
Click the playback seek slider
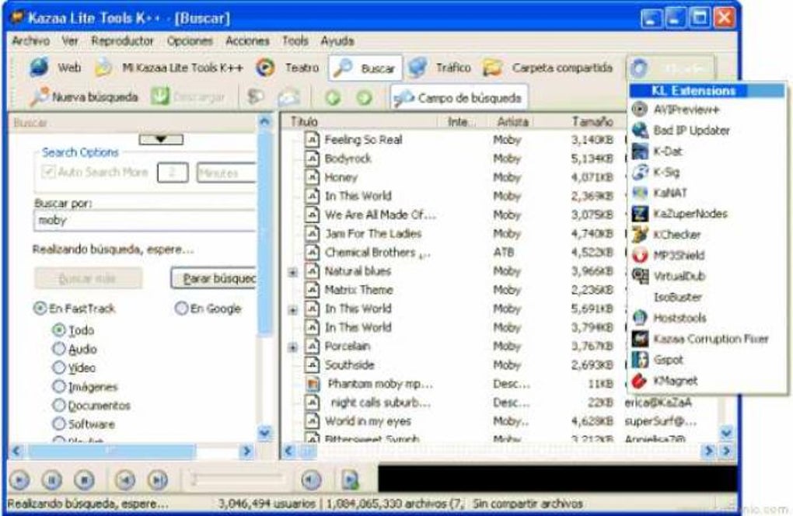pyautogui.click(x=237, y=479)
